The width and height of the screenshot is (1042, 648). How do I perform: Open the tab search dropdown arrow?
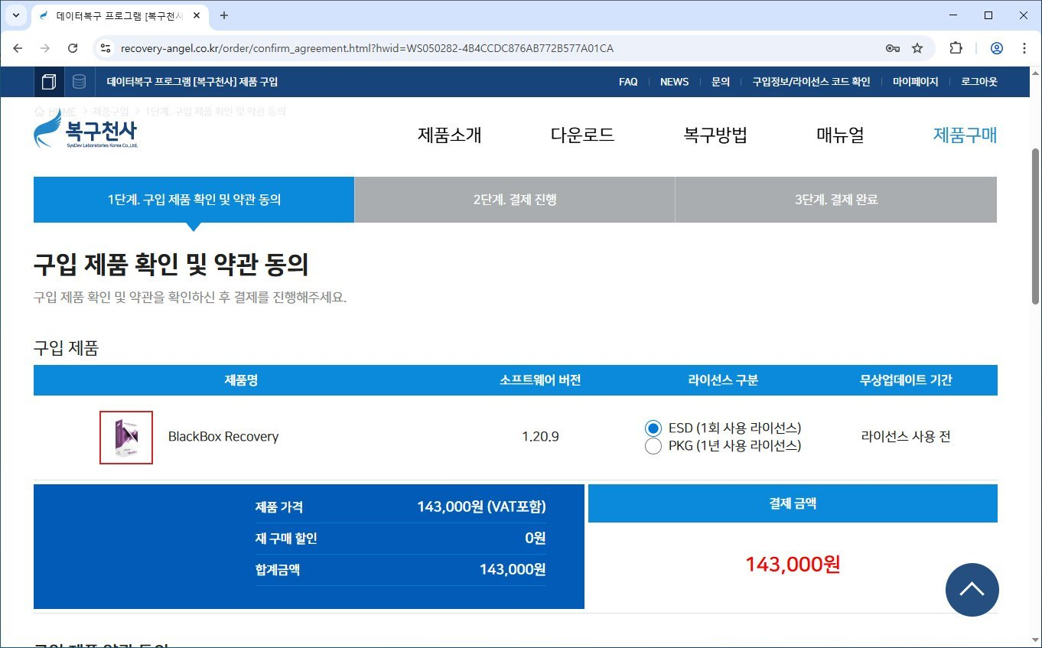(15, 15)
